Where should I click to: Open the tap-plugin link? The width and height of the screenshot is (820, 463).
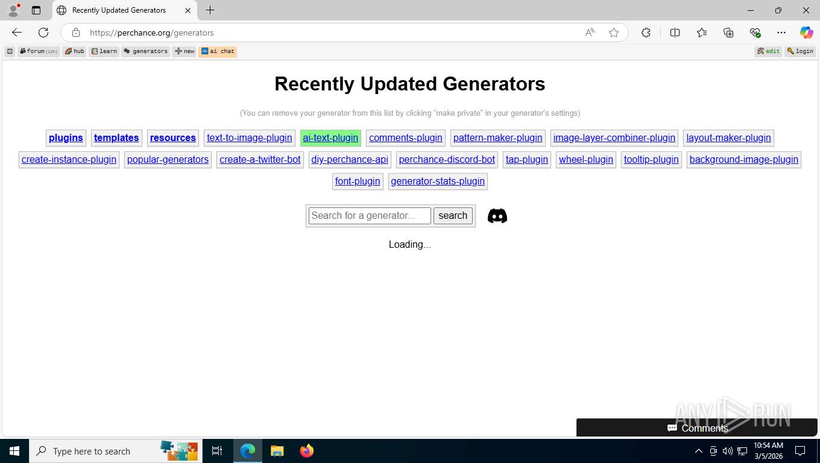527,160
